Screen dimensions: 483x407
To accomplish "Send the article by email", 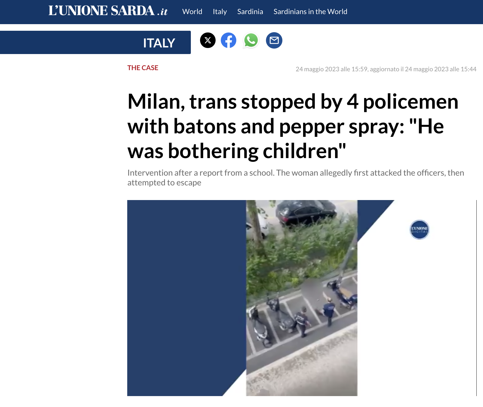I will pyautogui.click(x=274, y=40).
